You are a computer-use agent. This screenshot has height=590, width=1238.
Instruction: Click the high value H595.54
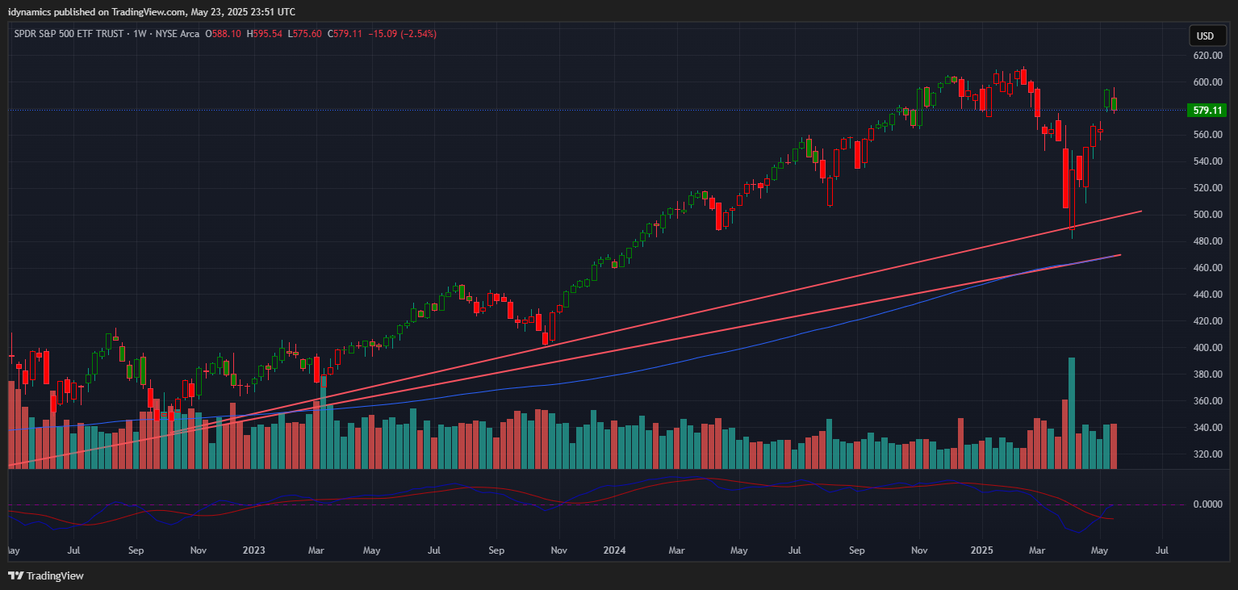(264, 34)
